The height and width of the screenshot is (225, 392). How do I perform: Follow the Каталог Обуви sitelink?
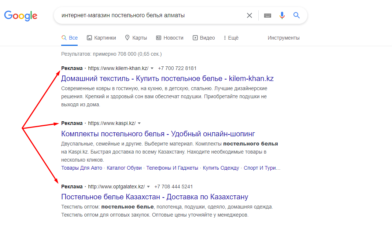[124, 168]
